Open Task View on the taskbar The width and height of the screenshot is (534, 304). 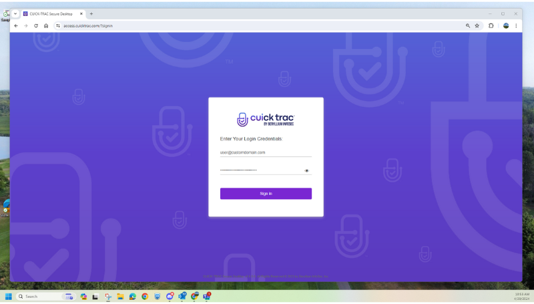[95, 297]
